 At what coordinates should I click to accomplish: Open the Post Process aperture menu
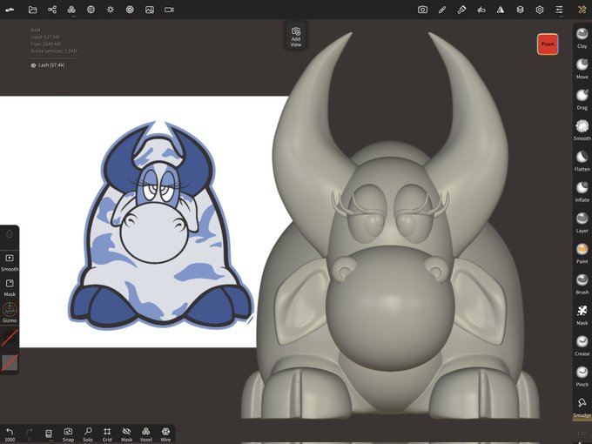pyautogui.click(x=130, y=10)
